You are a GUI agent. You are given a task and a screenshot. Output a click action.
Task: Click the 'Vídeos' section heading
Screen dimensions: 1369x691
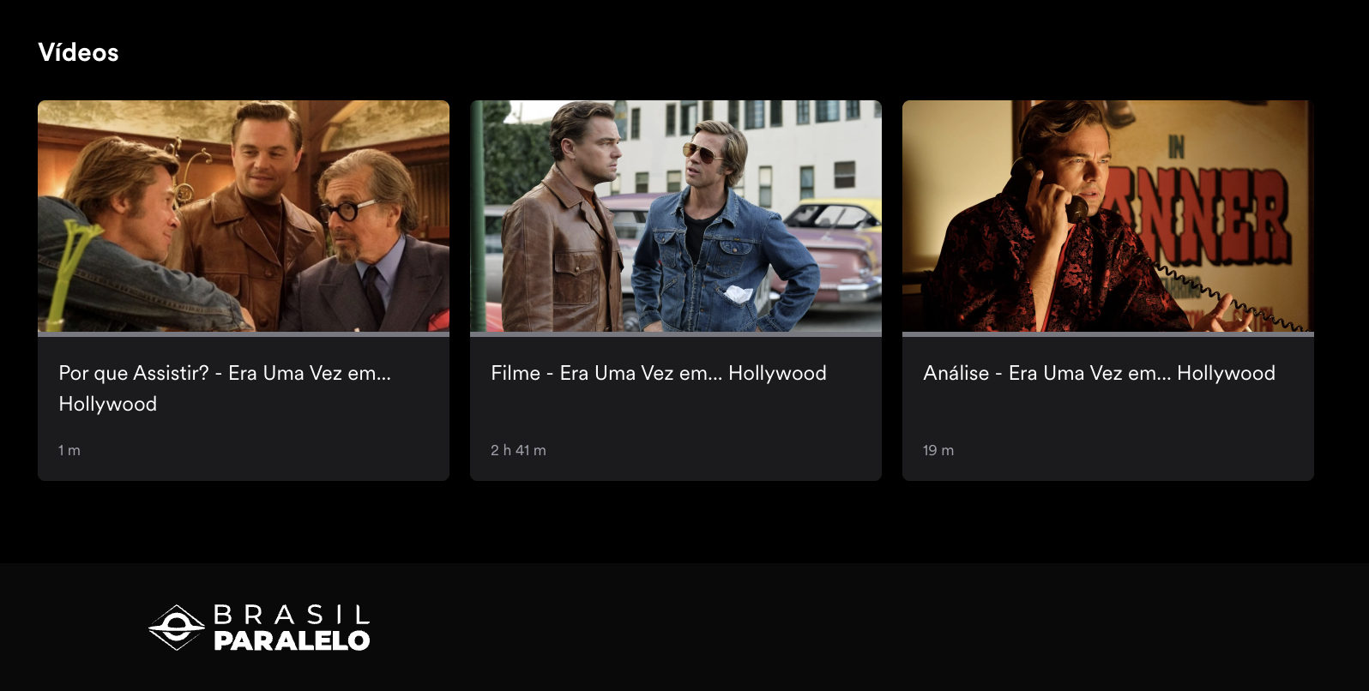78,52
